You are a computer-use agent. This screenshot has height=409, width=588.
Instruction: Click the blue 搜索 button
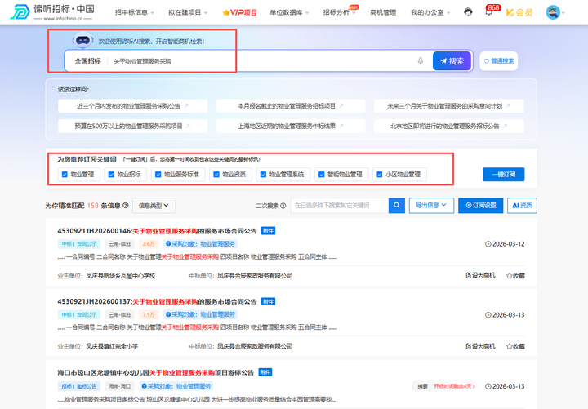452,60
